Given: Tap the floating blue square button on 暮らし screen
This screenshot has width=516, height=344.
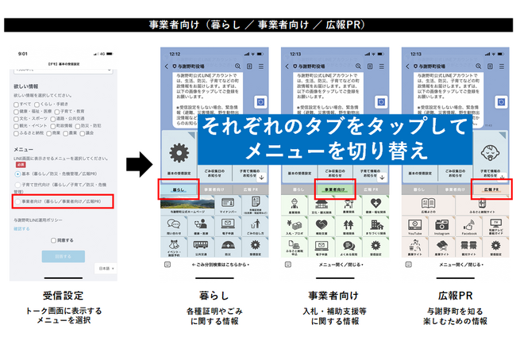Looking at the screenshot, I should click(x=260, y=102).
